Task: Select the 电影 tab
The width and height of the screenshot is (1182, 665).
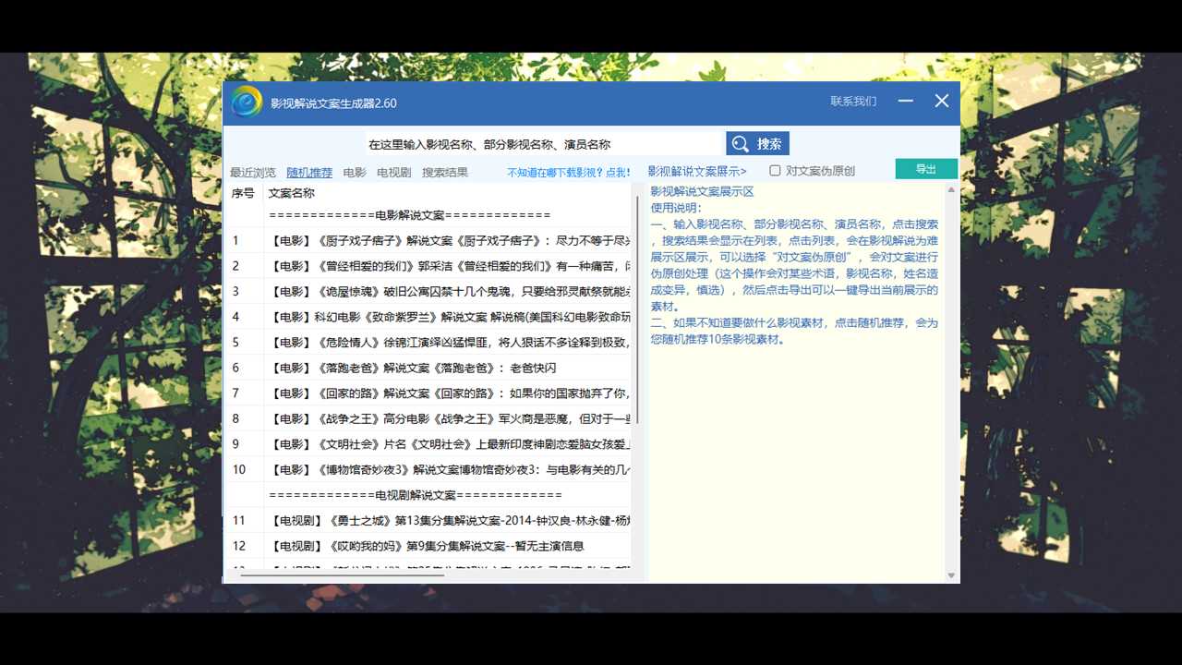Action: click(355, 173)
